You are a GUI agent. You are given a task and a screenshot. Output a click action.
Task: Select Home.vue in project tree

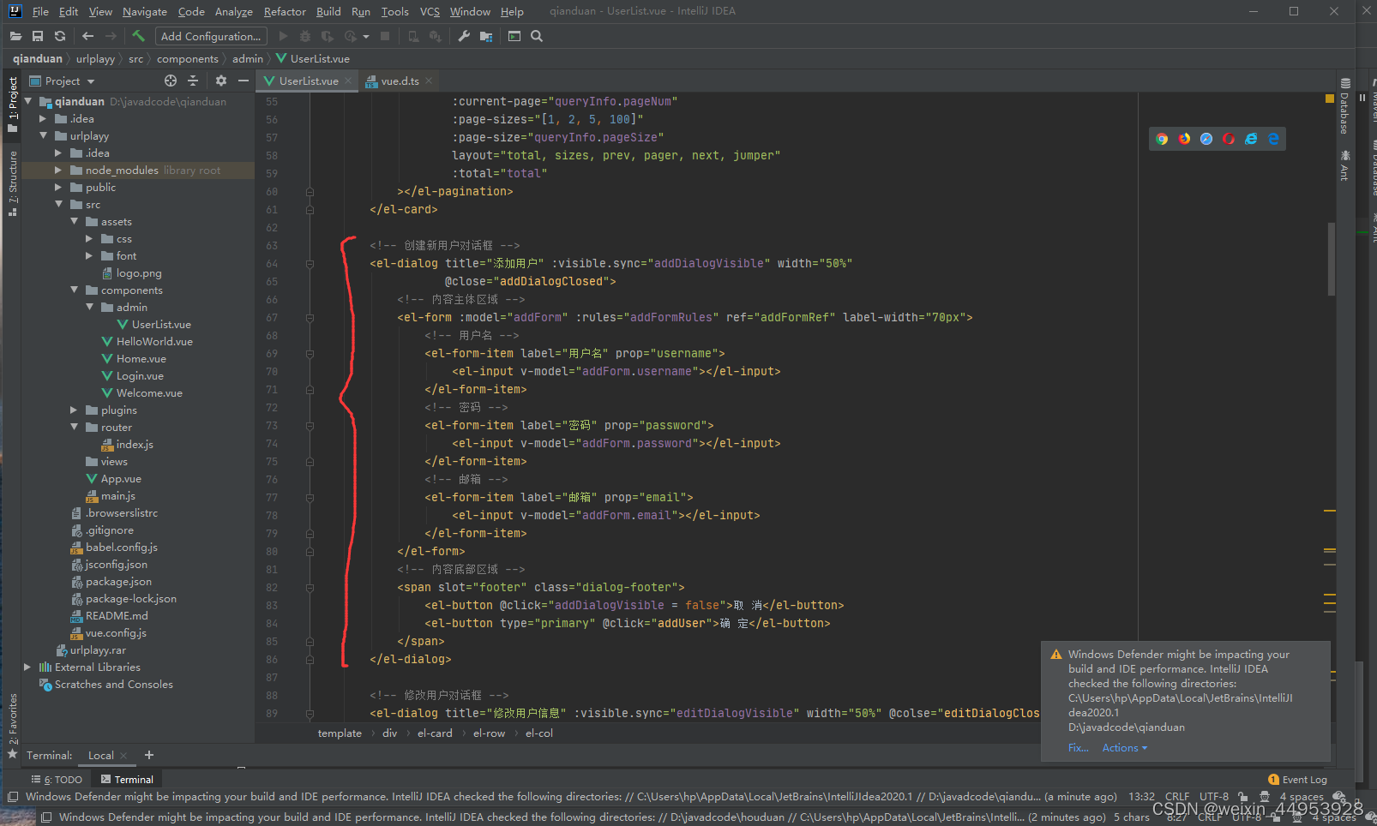pyautogui.click(x=141, y=359)
